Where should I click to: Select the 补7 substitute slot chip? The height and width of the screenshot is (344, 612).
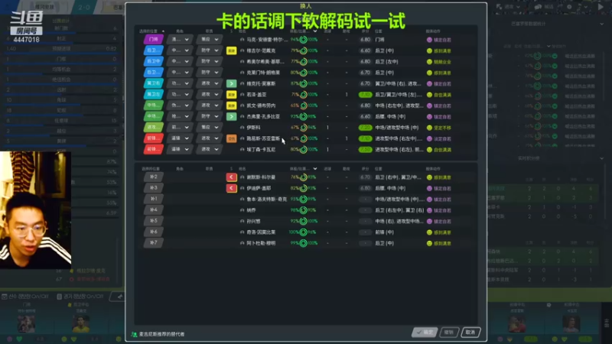tap(154, 242)
